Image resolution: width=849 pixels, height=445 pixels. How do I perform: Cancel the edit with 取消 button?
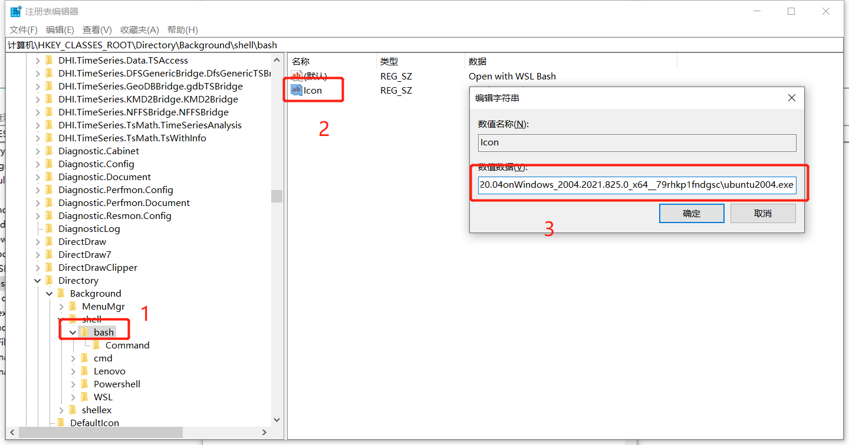763,213
